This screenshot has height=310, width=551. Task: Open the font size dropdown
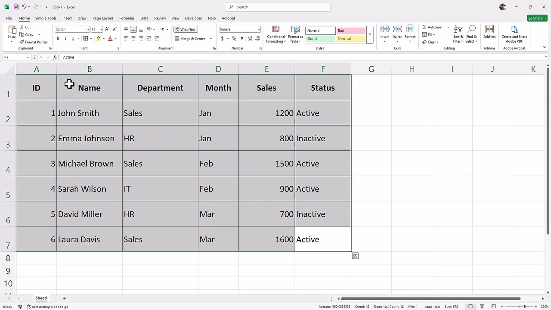point(101,29)
